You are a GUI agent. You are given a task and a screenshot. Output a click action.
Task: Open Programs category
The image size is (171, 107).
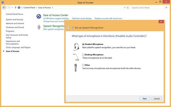10,31
